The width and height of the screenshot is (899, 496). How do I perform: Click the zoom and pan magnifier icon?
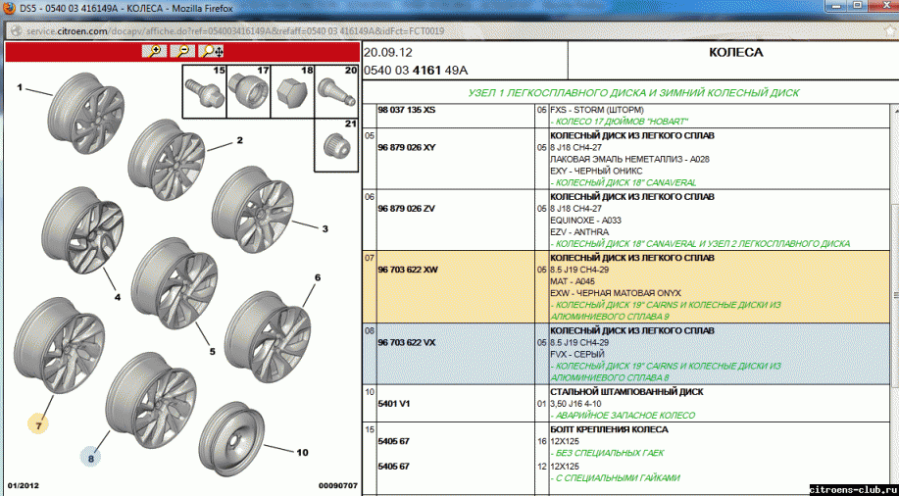212,52
